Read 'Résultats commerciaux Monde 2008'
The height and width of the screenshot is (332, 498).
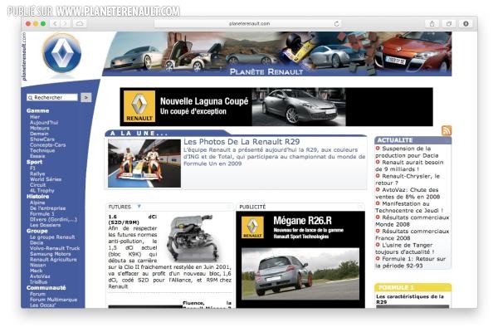coord(413,221)
